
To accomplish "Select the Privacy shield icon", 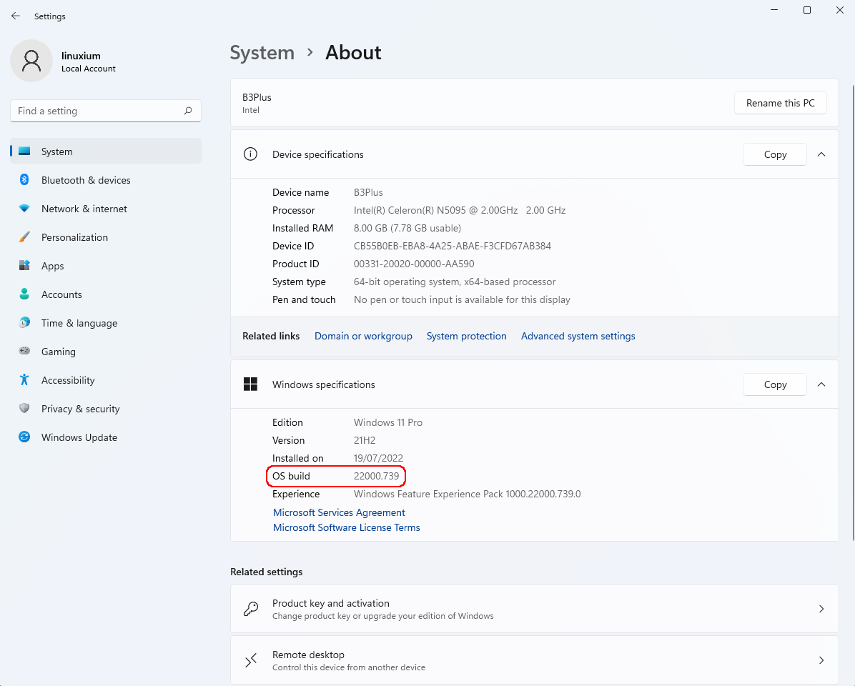I will pos(24,408).
